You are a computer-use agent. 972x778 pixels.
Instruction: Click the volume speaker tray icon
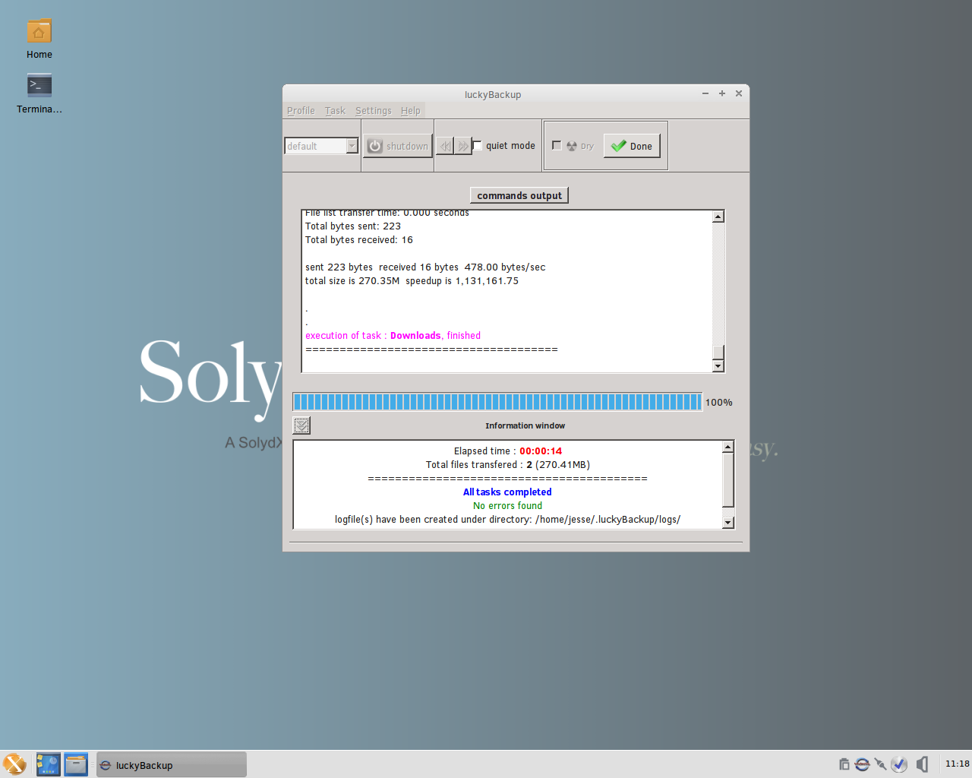coord(922,764)
